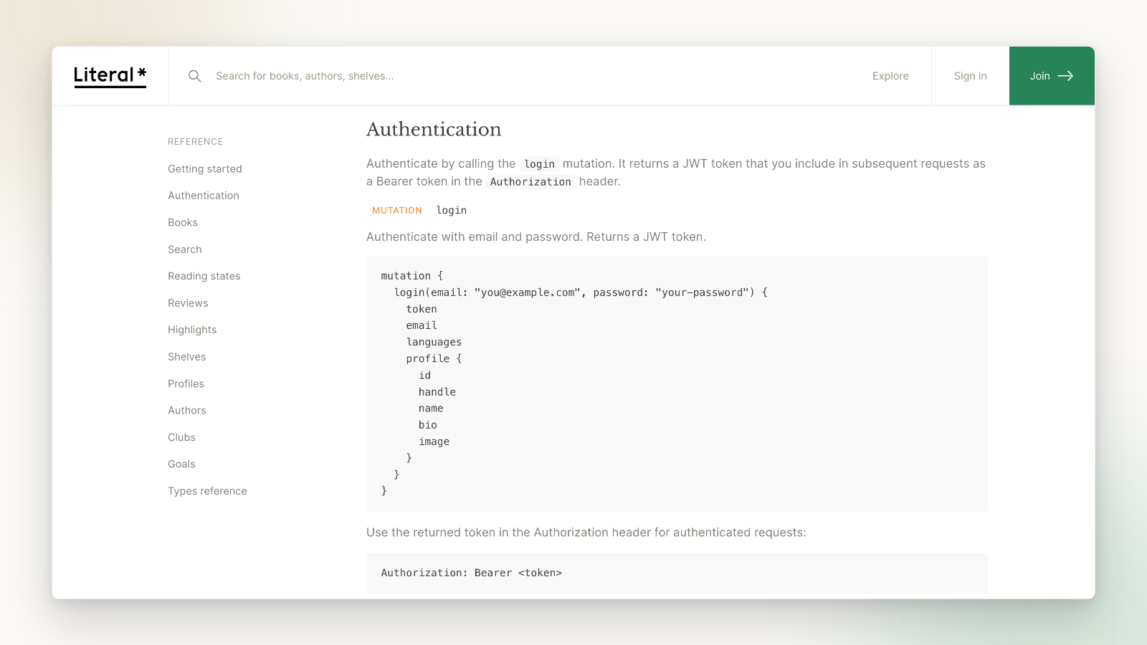The height and width of the screenshot is (645, 1147).
Task: Open the Books reference section
Action: pos(183,223)
